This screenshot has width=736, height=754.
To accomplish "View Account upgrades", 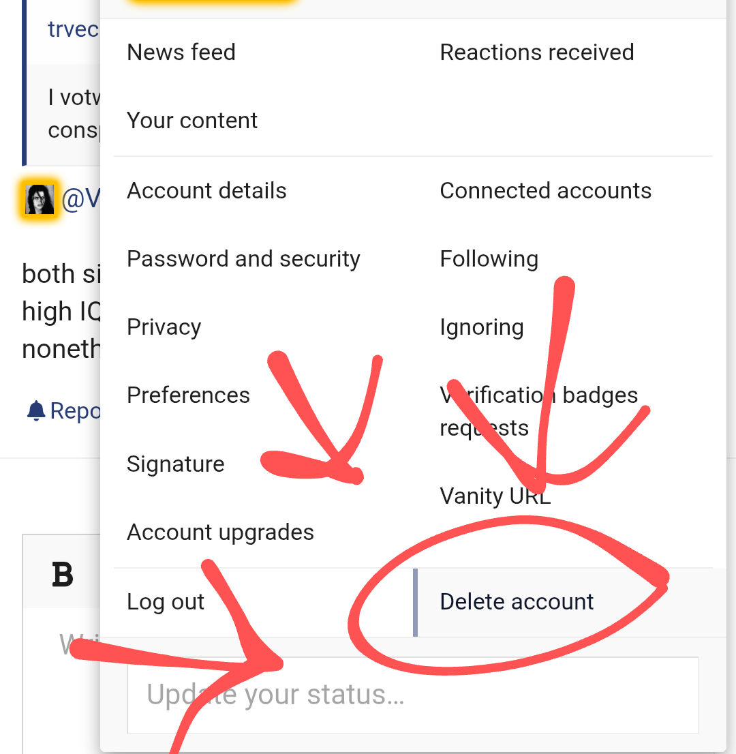I will (x=220, y=532).
